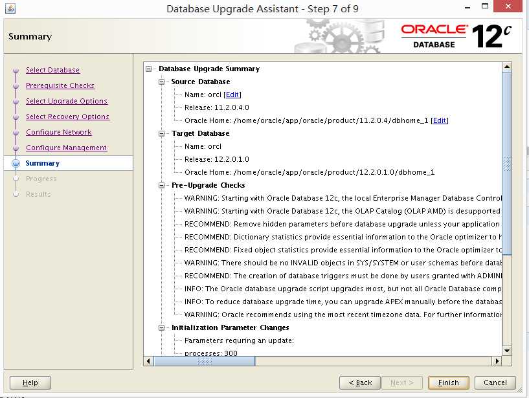Screen dimensions: 529x398
Task: Maximize the Database Upgrade Assistant window
Action: click(x=485, y=6)
